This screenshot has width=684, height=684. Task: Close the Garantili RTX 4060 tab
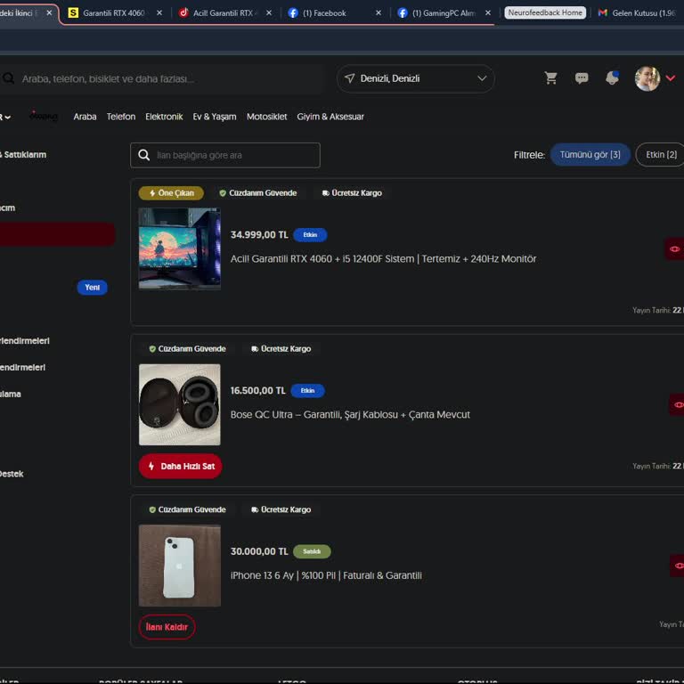coord(159,12)
